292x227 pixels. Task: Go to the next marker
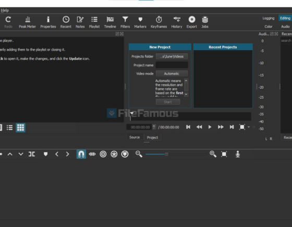pyautogui.click(x=67, y=154)
